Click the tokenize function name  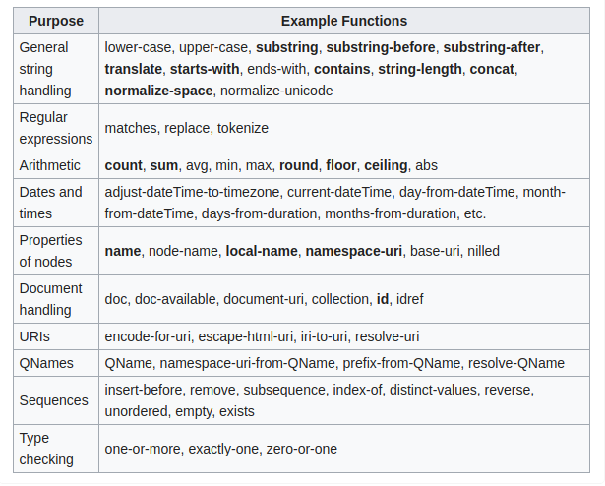pyautogui.click(x=243, y=128)
